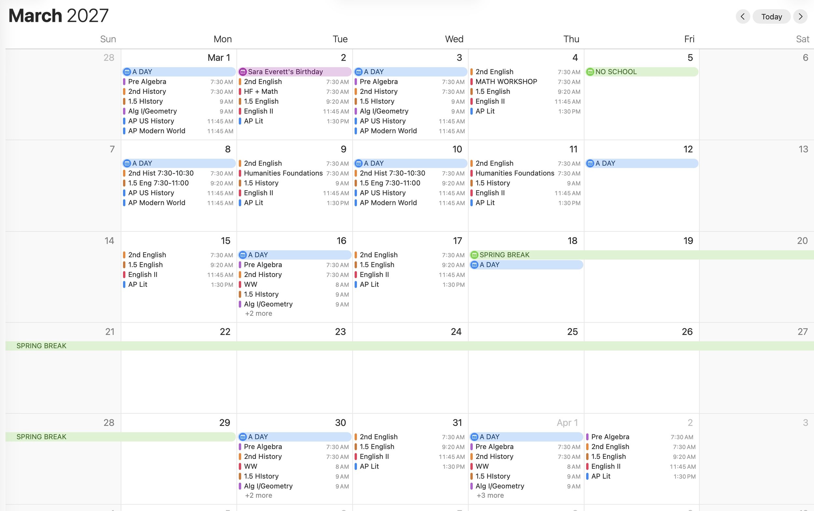Expand +2 more events on March 16
Image resolution: width=814 pixels, height=511 pixels.
(259, 313)
